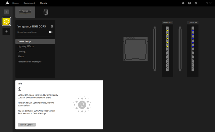Image resolution: width=215 pixels, height=132 pixels.
Task: Open the notifications bell
Action: (x=183, y=3)
